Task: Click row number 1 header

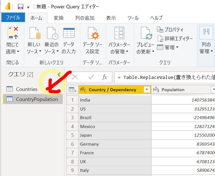Action: (72, 100)
